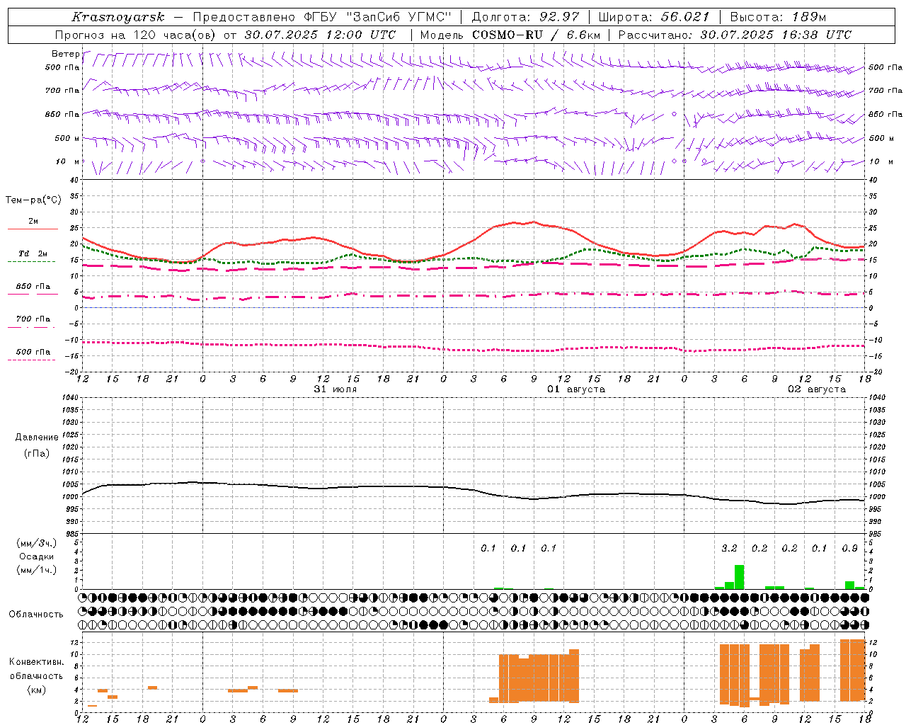Click the '10 м' wind level label on the left

(68, 161)
